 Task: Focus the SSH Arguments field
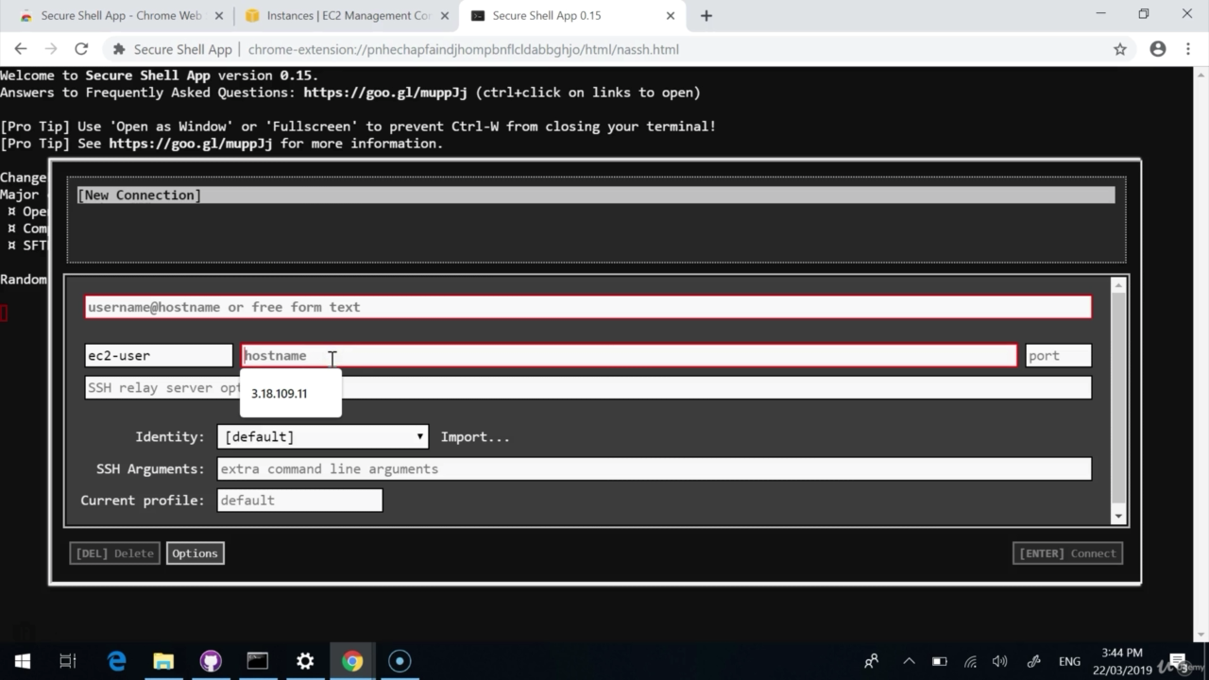654,468
